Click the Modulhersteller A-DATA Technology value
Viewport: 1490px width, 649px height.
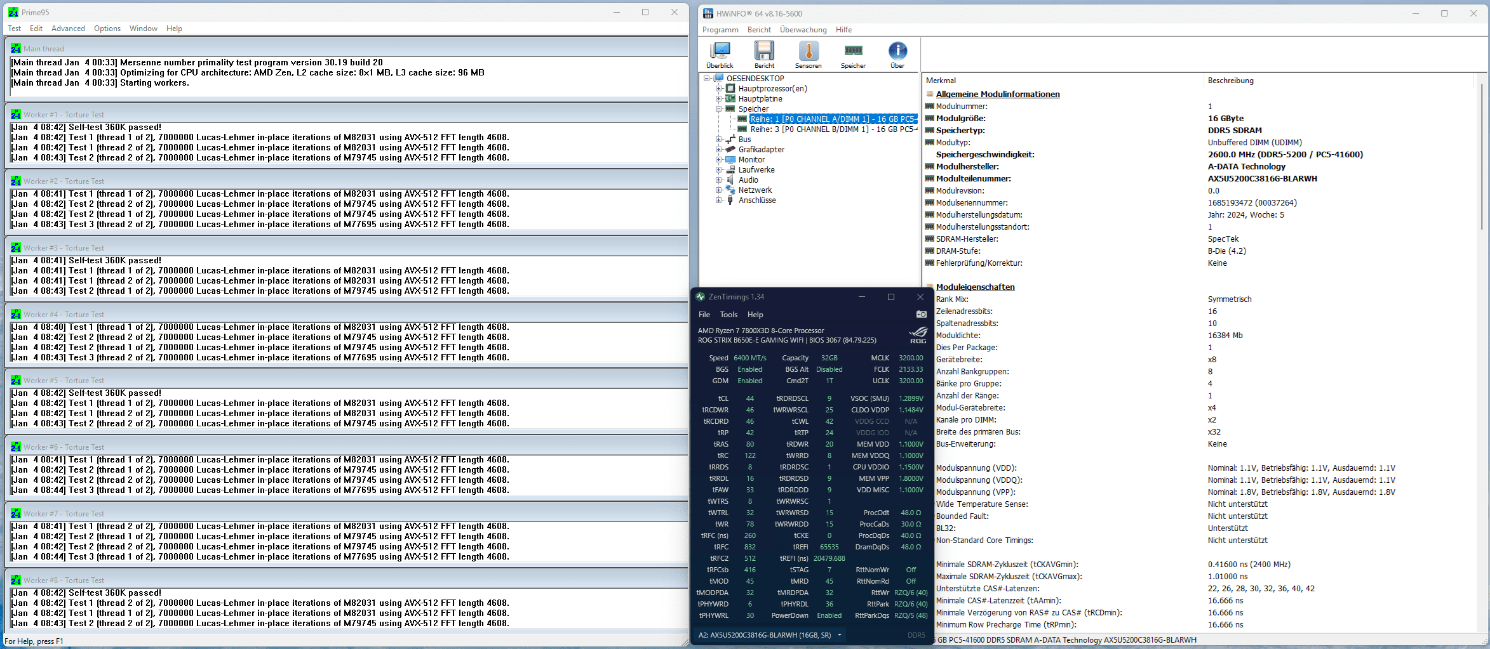[x=1246, y=167]
